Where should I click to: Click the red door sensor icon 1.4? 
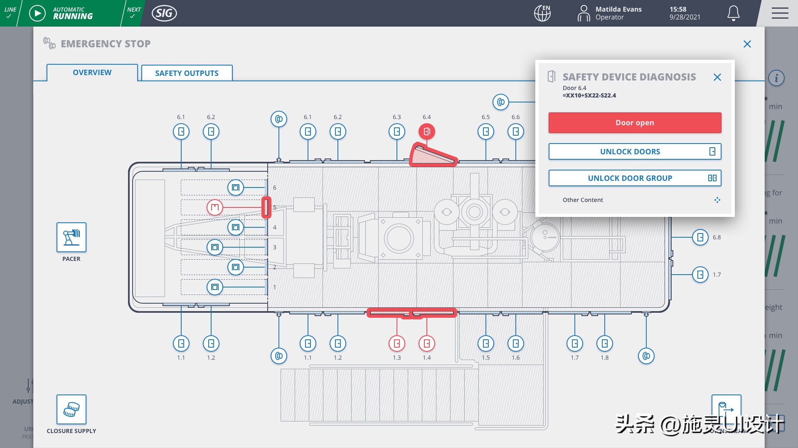click(427, 343)
